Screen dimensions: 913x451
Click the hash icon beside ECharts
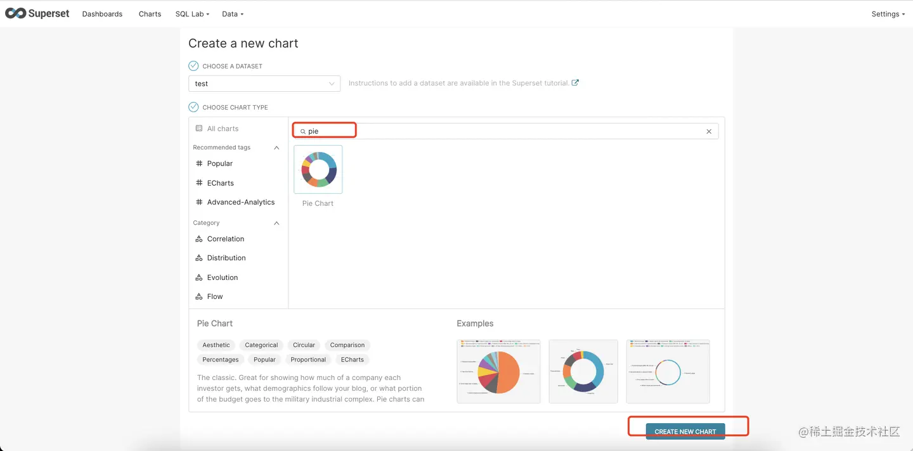coord(199,183)
